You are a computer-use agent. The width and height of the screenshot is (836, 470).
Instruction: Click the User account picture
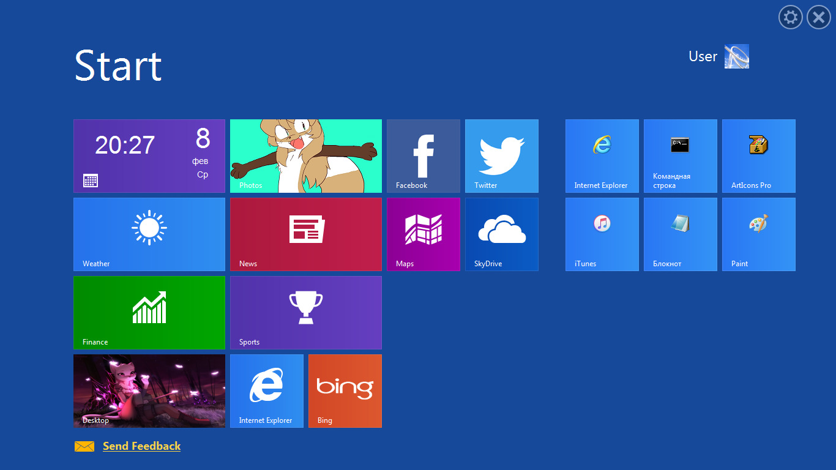pyautogui.click(x=737, y=56)
